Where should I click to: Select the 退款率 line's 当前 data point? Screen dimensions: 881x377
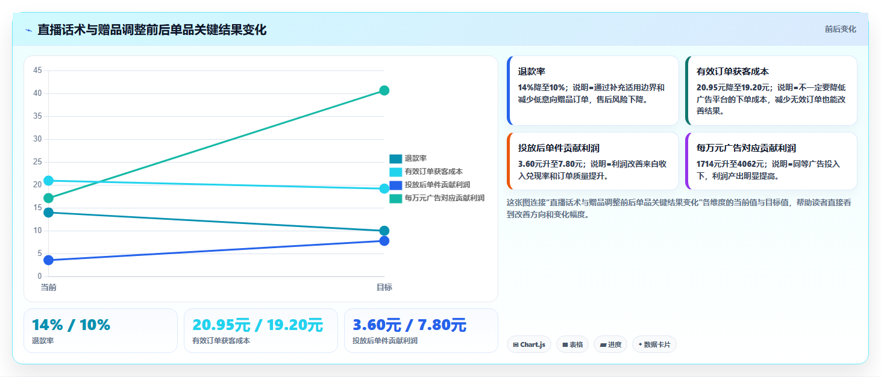(x=49, y=213)
